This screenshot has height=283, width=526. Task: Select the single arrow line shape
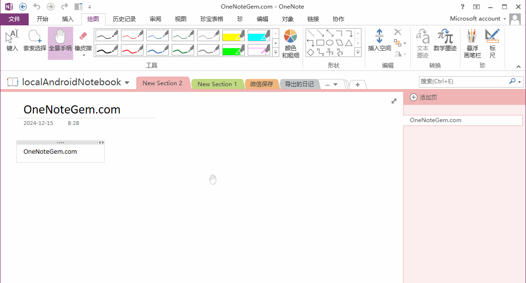320,33
